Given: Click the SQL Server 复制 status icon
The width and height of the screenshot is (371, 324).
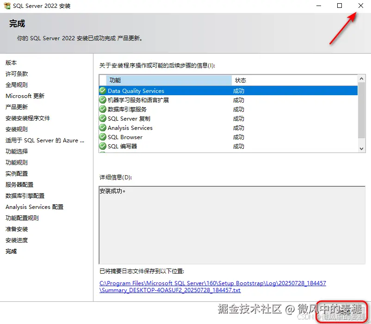Looking at the screenshot, I should click(x=103, y=118).
